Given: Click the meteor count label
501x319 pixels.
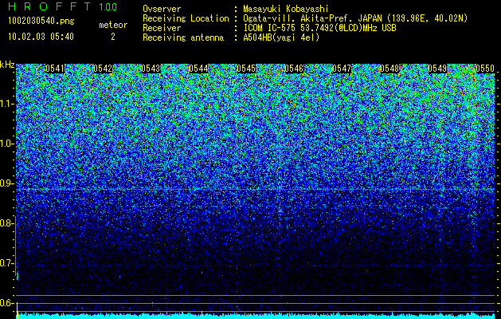Looking at the screenshot, I should [113, 25].
